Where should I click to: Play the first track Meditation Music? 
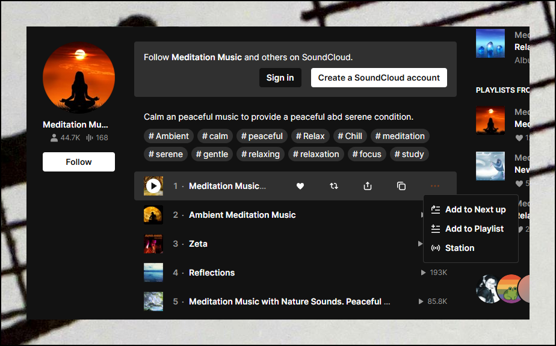click(153, 186)
